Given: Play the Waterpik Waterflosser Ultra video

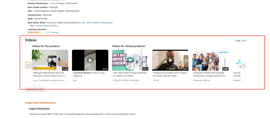Looking at the screenshot, I should pyautogui.click(x=50, y=60).
